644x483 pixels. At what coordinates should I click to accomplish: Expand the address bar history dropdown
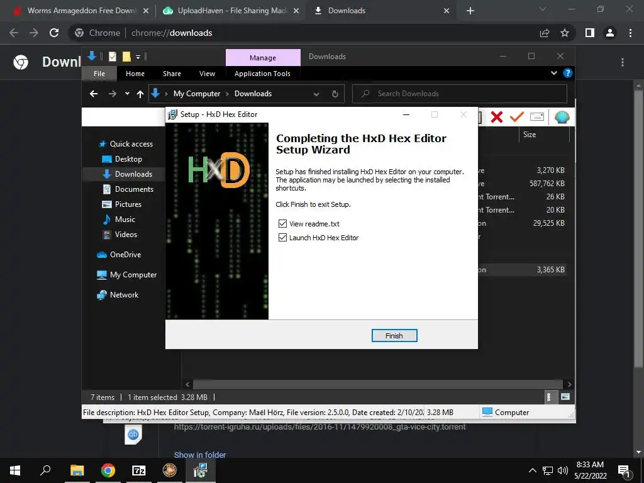(x=316, y=94)
